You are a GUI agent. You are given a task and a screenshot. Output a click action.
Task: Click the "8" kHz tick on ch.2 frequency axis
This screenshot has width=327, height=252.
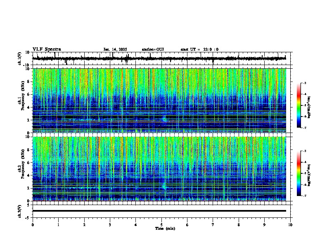(x=29, y=150)
